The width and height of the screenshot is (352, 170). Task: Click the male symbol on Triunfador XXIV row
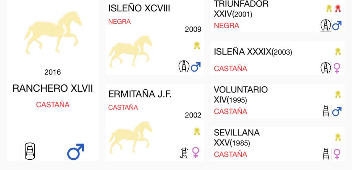pyautogui.click(x=337, y=25)
